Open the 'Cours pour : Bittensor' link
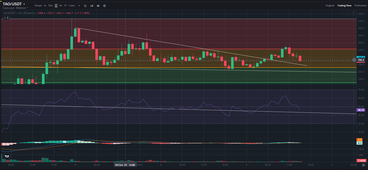 (15, 8)
